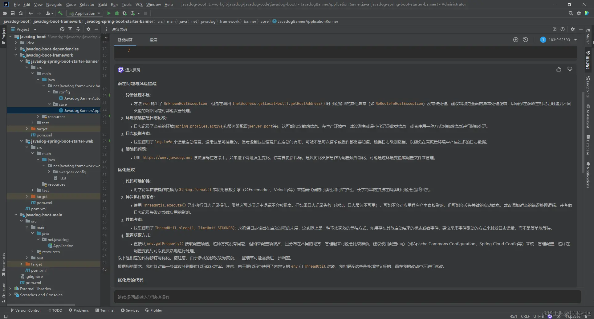Collapse all nodes in the Project tree

(x=78, y=29)
